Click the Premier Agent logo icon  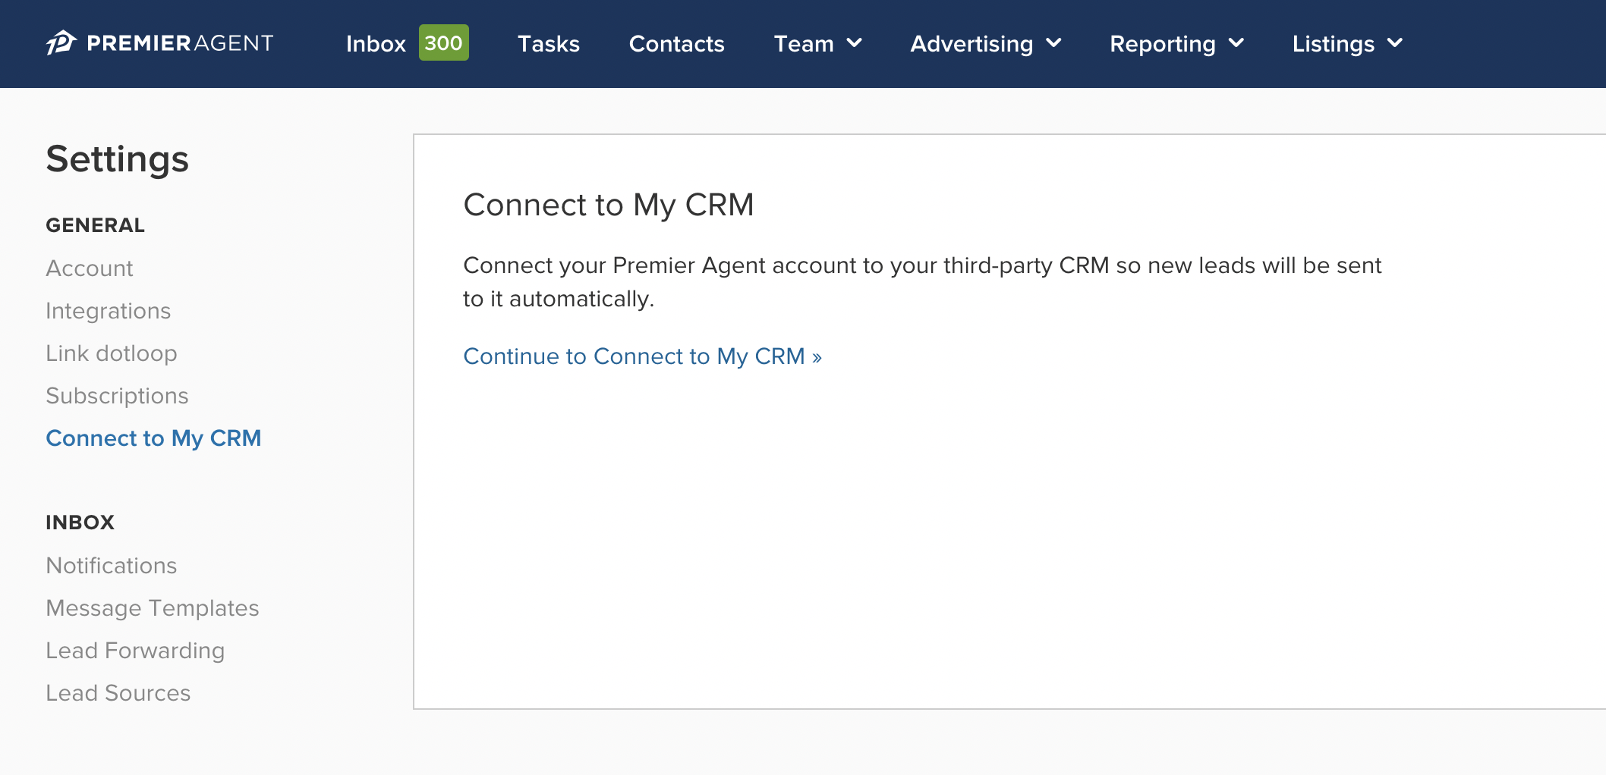(61, 42)
